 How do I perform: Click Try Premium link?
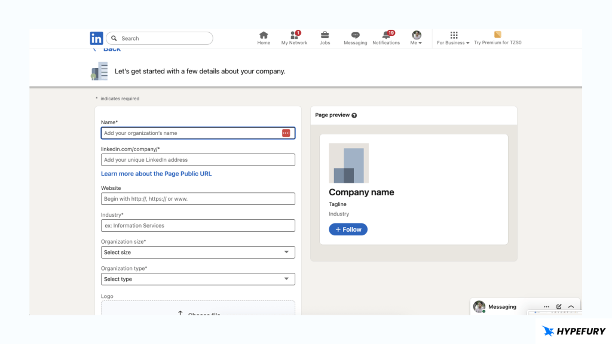(498, 38)
